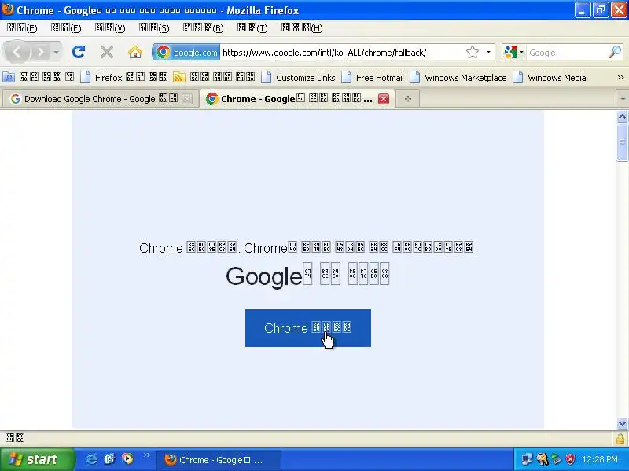The width and height of the screenshot is (629, 471).
Task: Show more bookmarks with the chevron
Action: 620,77
